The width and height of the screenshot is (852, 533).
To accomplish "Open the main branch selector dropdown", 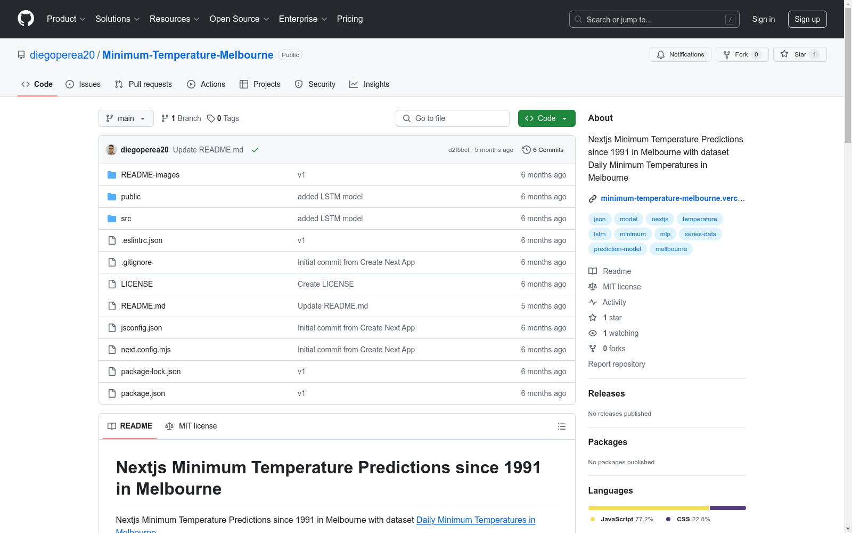I will point(126,118).
